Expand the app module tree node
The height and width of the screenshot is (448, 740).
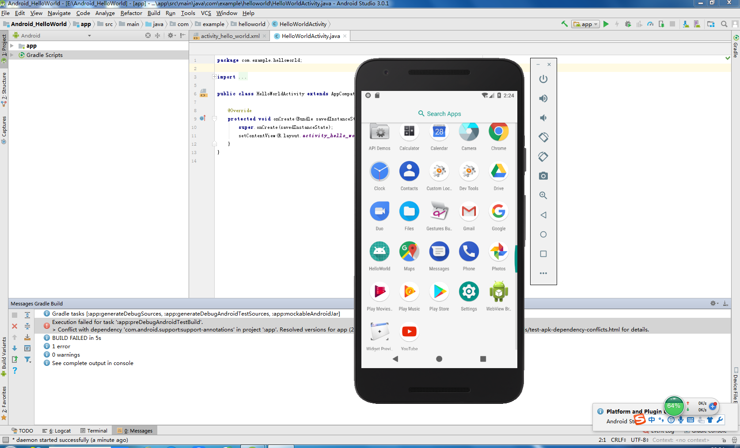pos(12,46)
